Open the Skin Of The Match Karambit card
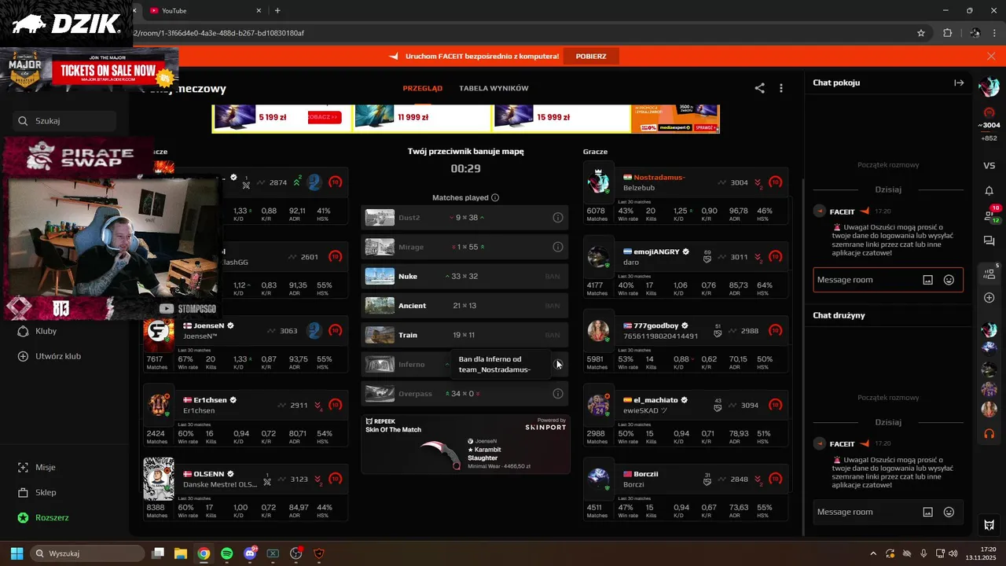 [x=465, y=444]
